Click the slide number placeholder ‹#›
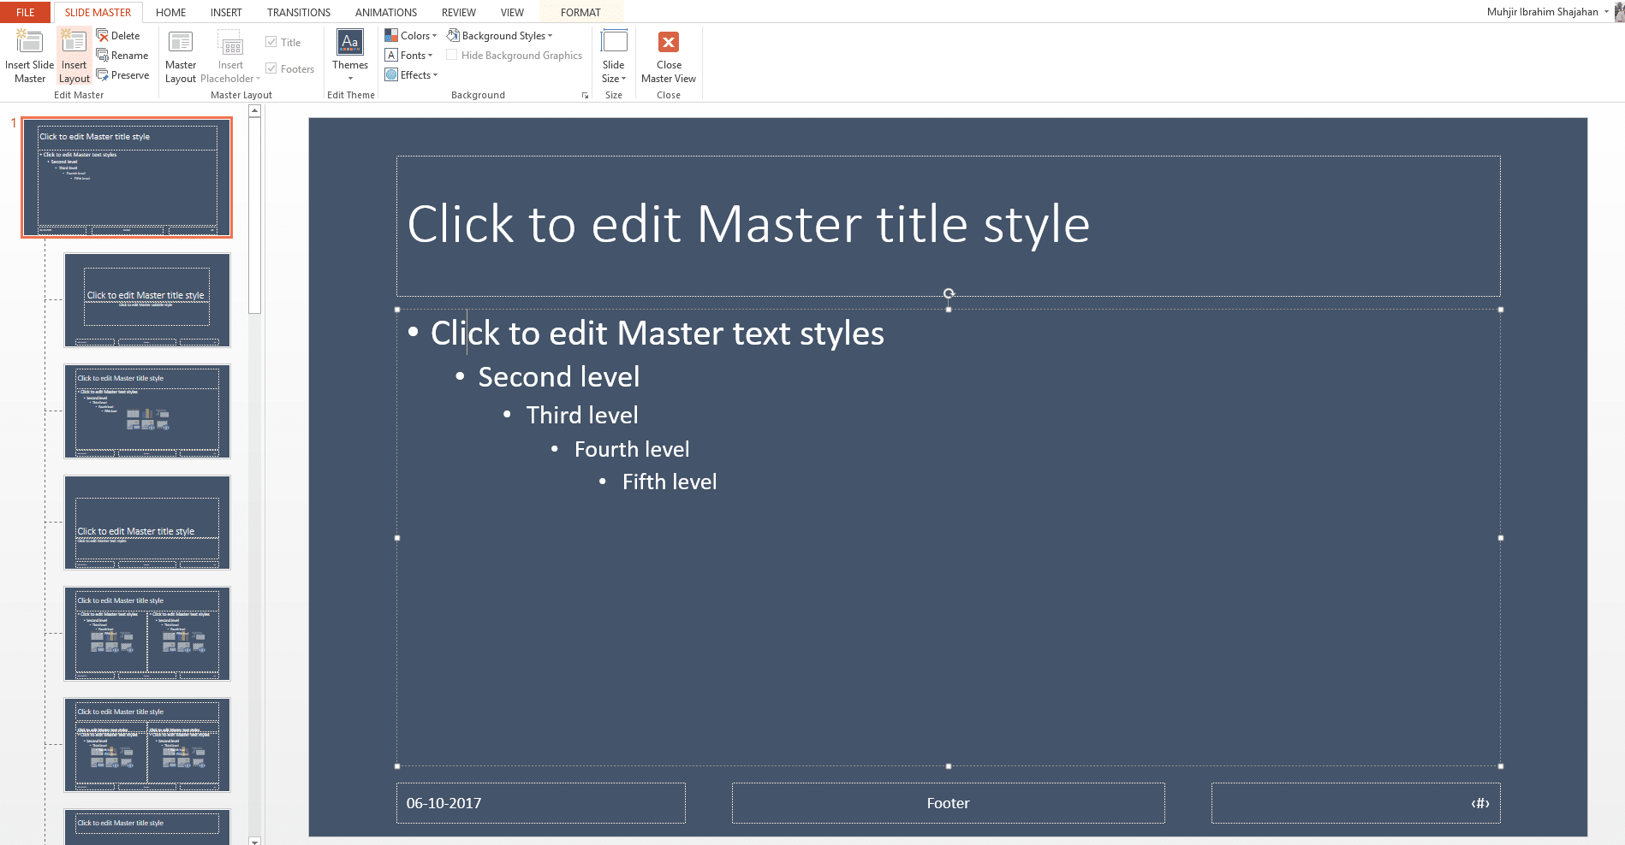The width and height of the screenshot is (1625, 845). click(x=1355, y=803)
